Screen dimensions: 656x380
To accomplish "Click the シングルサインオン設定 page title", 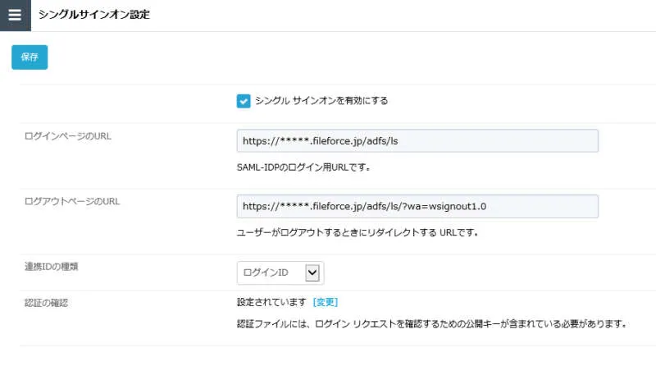I will tap(94, 16).
